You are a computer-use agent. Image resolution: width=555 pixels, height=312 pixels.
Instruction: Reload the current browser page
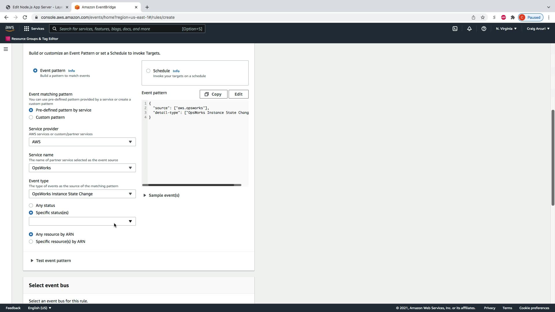click(x=25, y=17)
